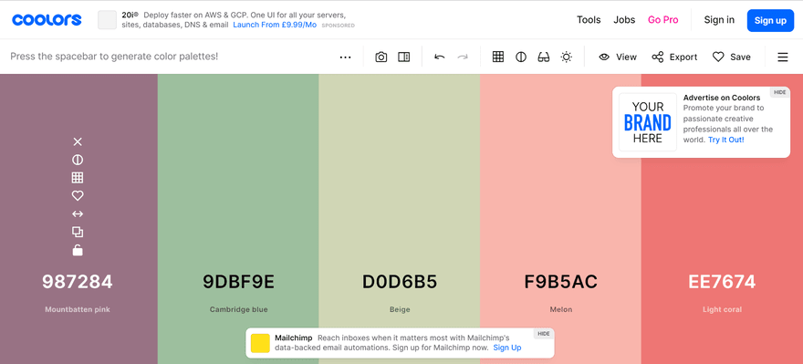View shades grid icon on pink column

point(78,178)
